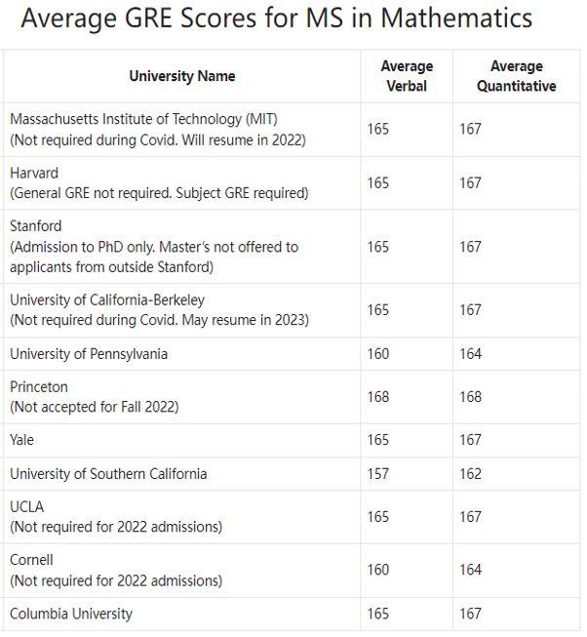587x637 pixels.
Task: Click Princeton's average verbal score of 168
Action: (x=378, y=397)
